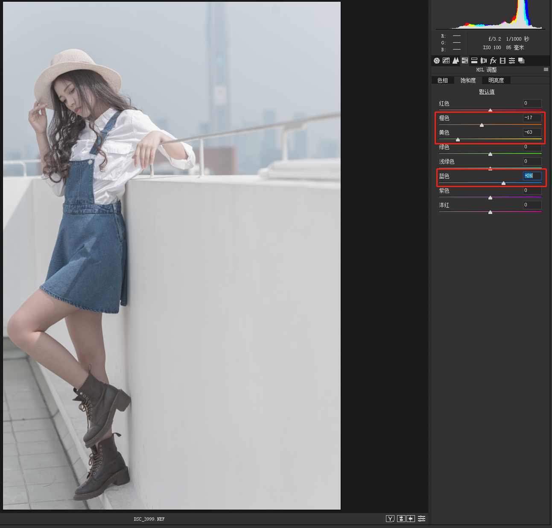Click the 橙色 slider handle

(482, 125)
